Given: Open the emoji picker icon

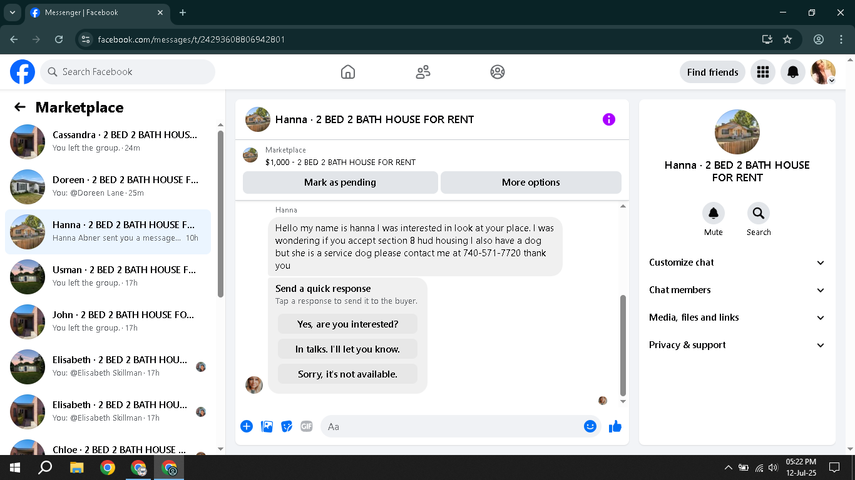Looking at the screenshot, I should tap(590, 426).
